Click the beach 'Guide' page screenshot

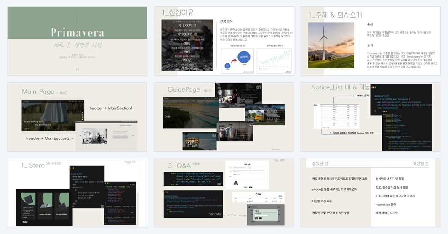191,112
